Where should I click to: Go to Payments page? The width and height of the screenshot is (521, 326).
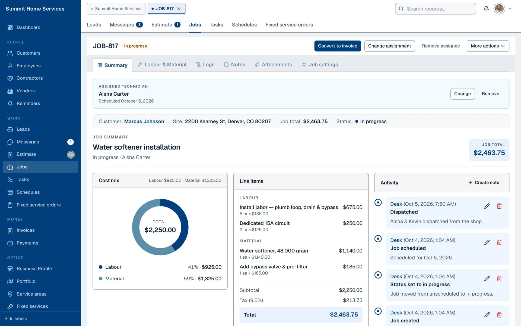coord(40,243)
